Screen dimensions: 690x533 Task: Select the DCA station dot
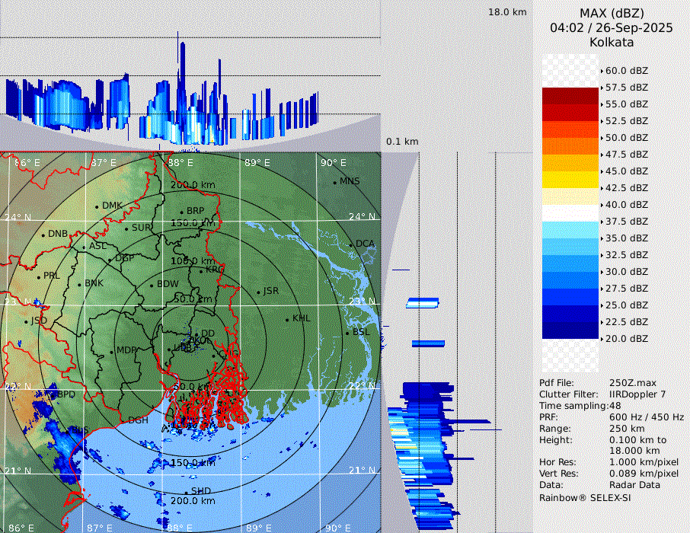(351, 244)
